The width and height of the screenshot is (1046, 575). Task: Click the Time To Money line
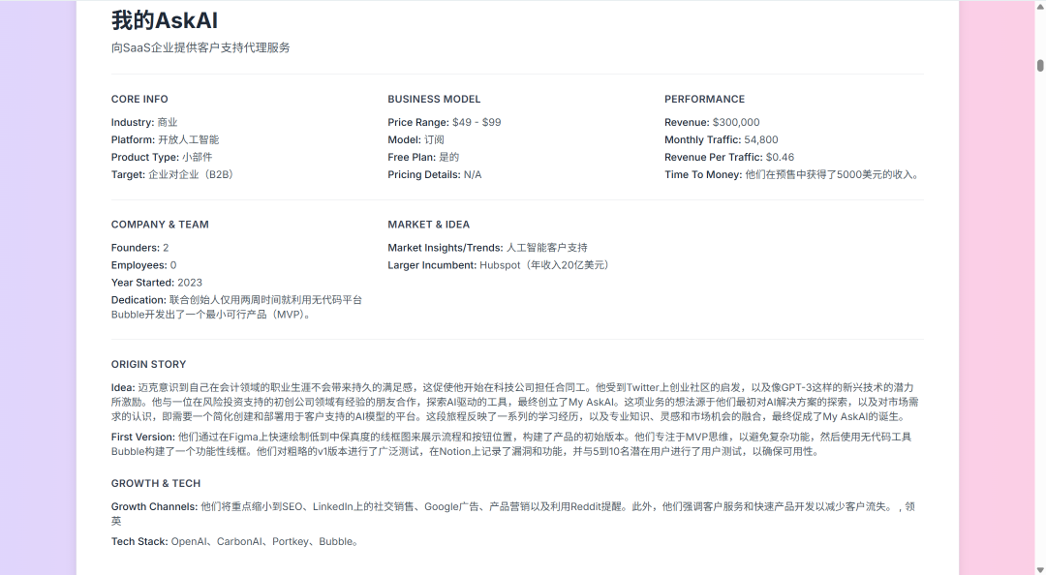pyautogui.click(x=794, y=174)
